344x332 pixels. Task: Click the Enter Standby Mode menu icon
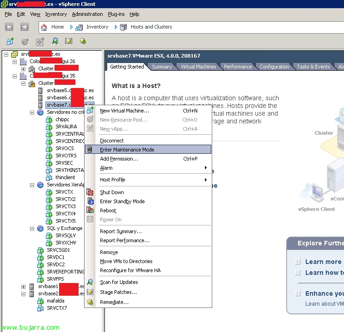(90, 201)
